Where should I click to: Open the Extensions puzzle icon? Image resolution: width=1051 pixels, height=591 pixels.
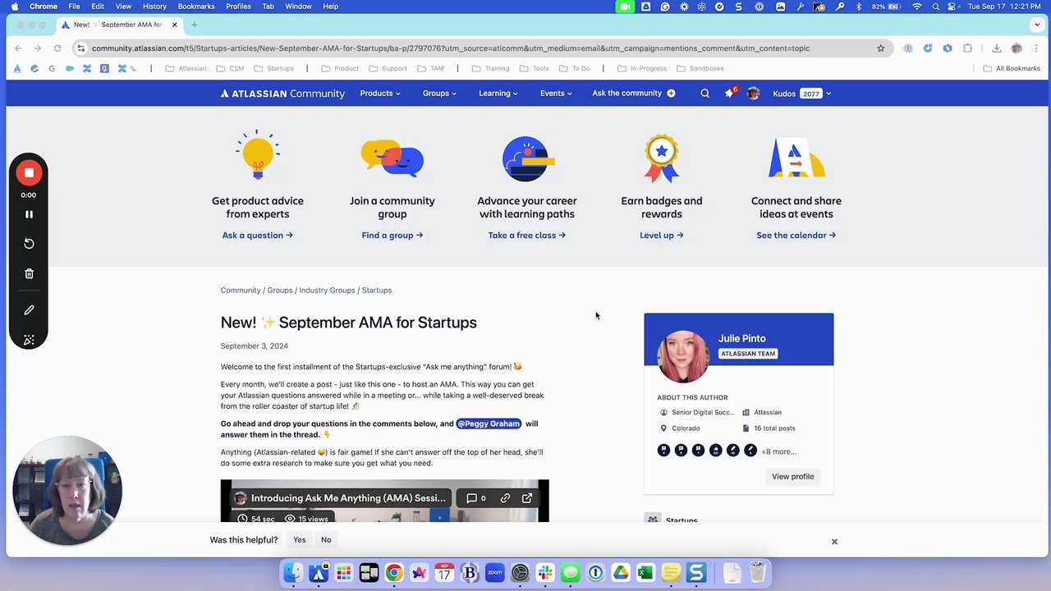967,48
